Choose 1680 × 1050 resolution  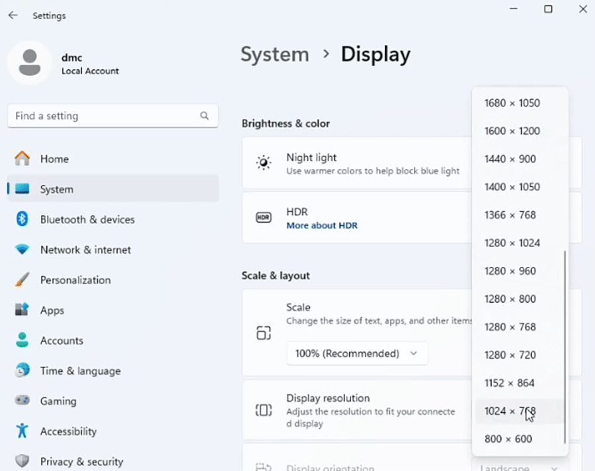[x=520, y=103]
